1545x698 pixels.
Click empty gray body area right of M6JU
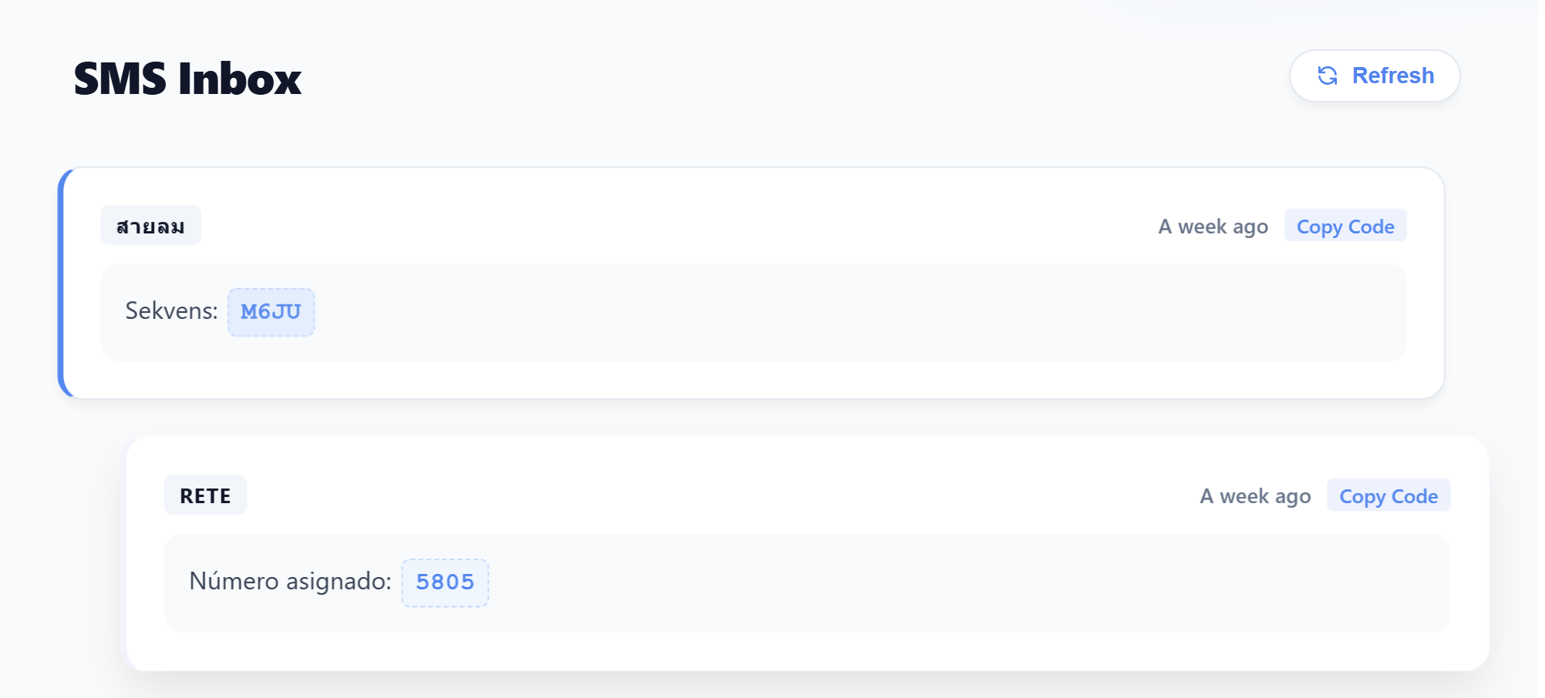tap(848, 312)
